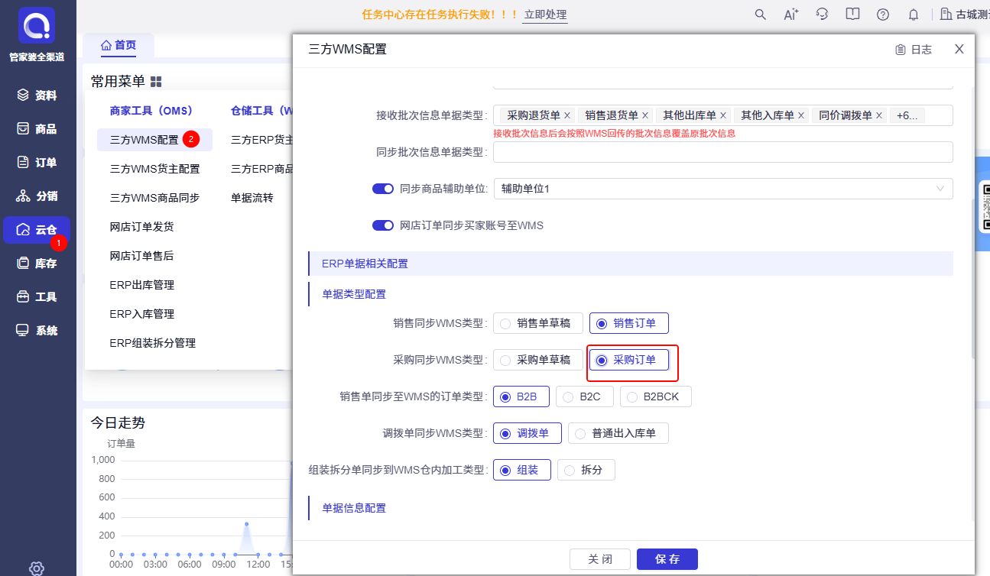Click the search magnifier icon in the top bar
990x576 pixels.
760,15
